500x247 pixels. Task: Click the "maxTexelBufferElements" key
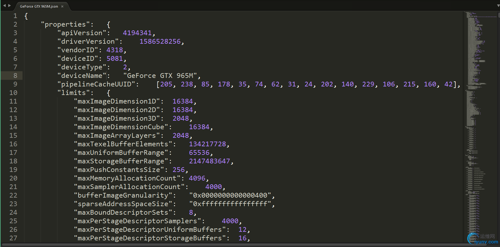pyautogui.click(x=123, y=144)
